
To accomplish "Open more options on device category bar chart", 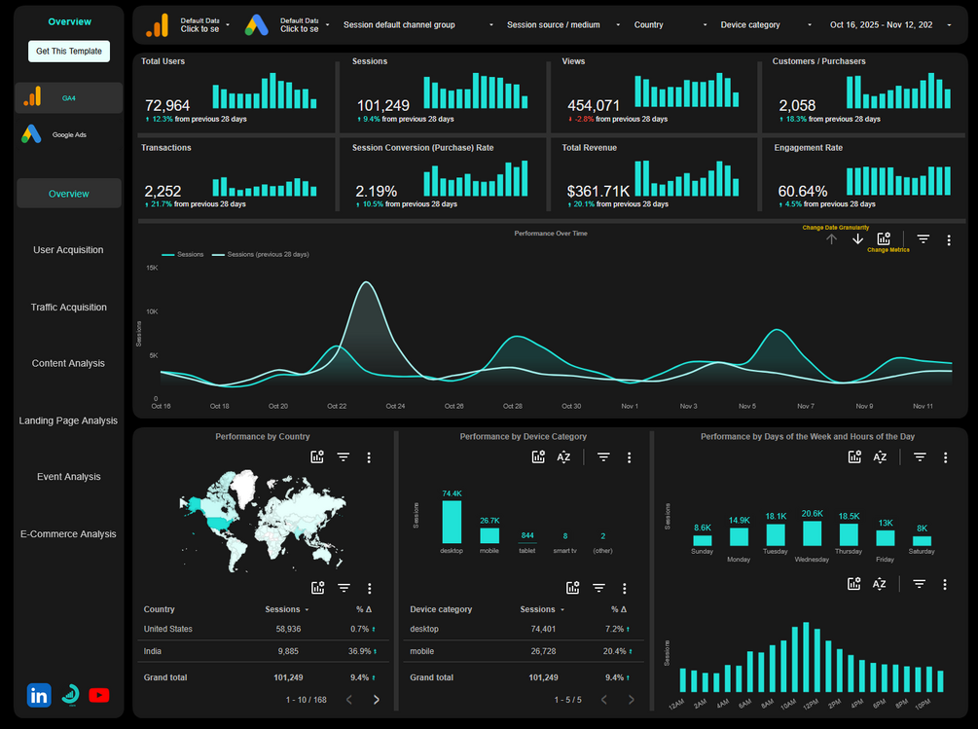I will coord(629,457).
